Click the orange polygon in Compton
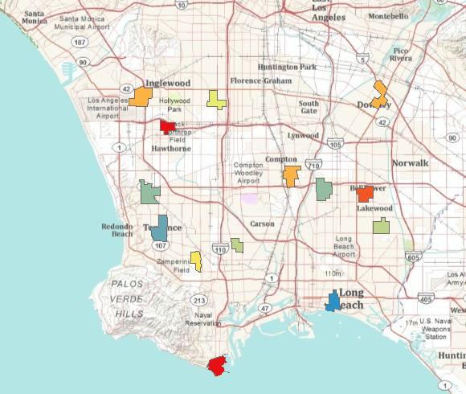 click(291, 176)
